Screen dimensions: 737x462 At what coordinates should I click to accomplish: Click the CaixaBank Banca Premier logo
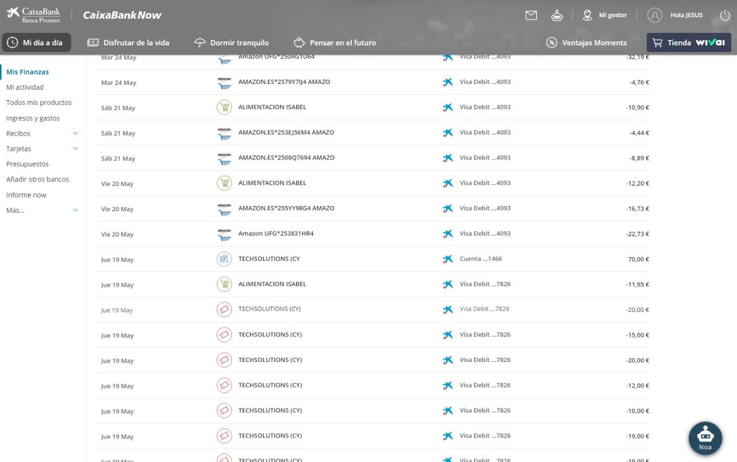point(34,15)
